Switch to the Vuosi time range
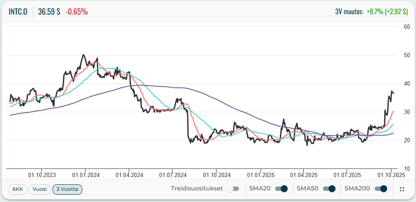Screen dimensions: 416x202 40,189
